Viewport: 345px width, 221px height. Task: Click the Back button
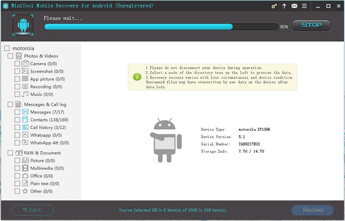[x=32, y=210]
